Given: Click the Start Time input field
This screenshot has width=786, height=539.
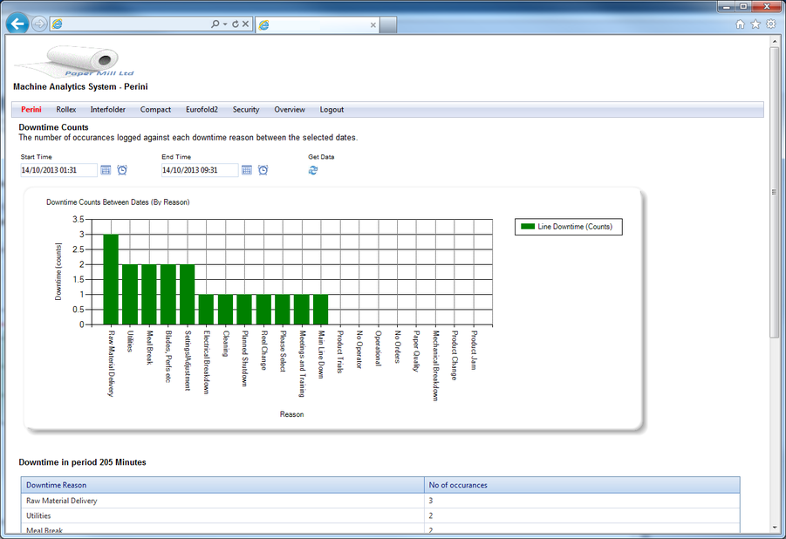Looking at the screenshot, I should pos(58,170).
